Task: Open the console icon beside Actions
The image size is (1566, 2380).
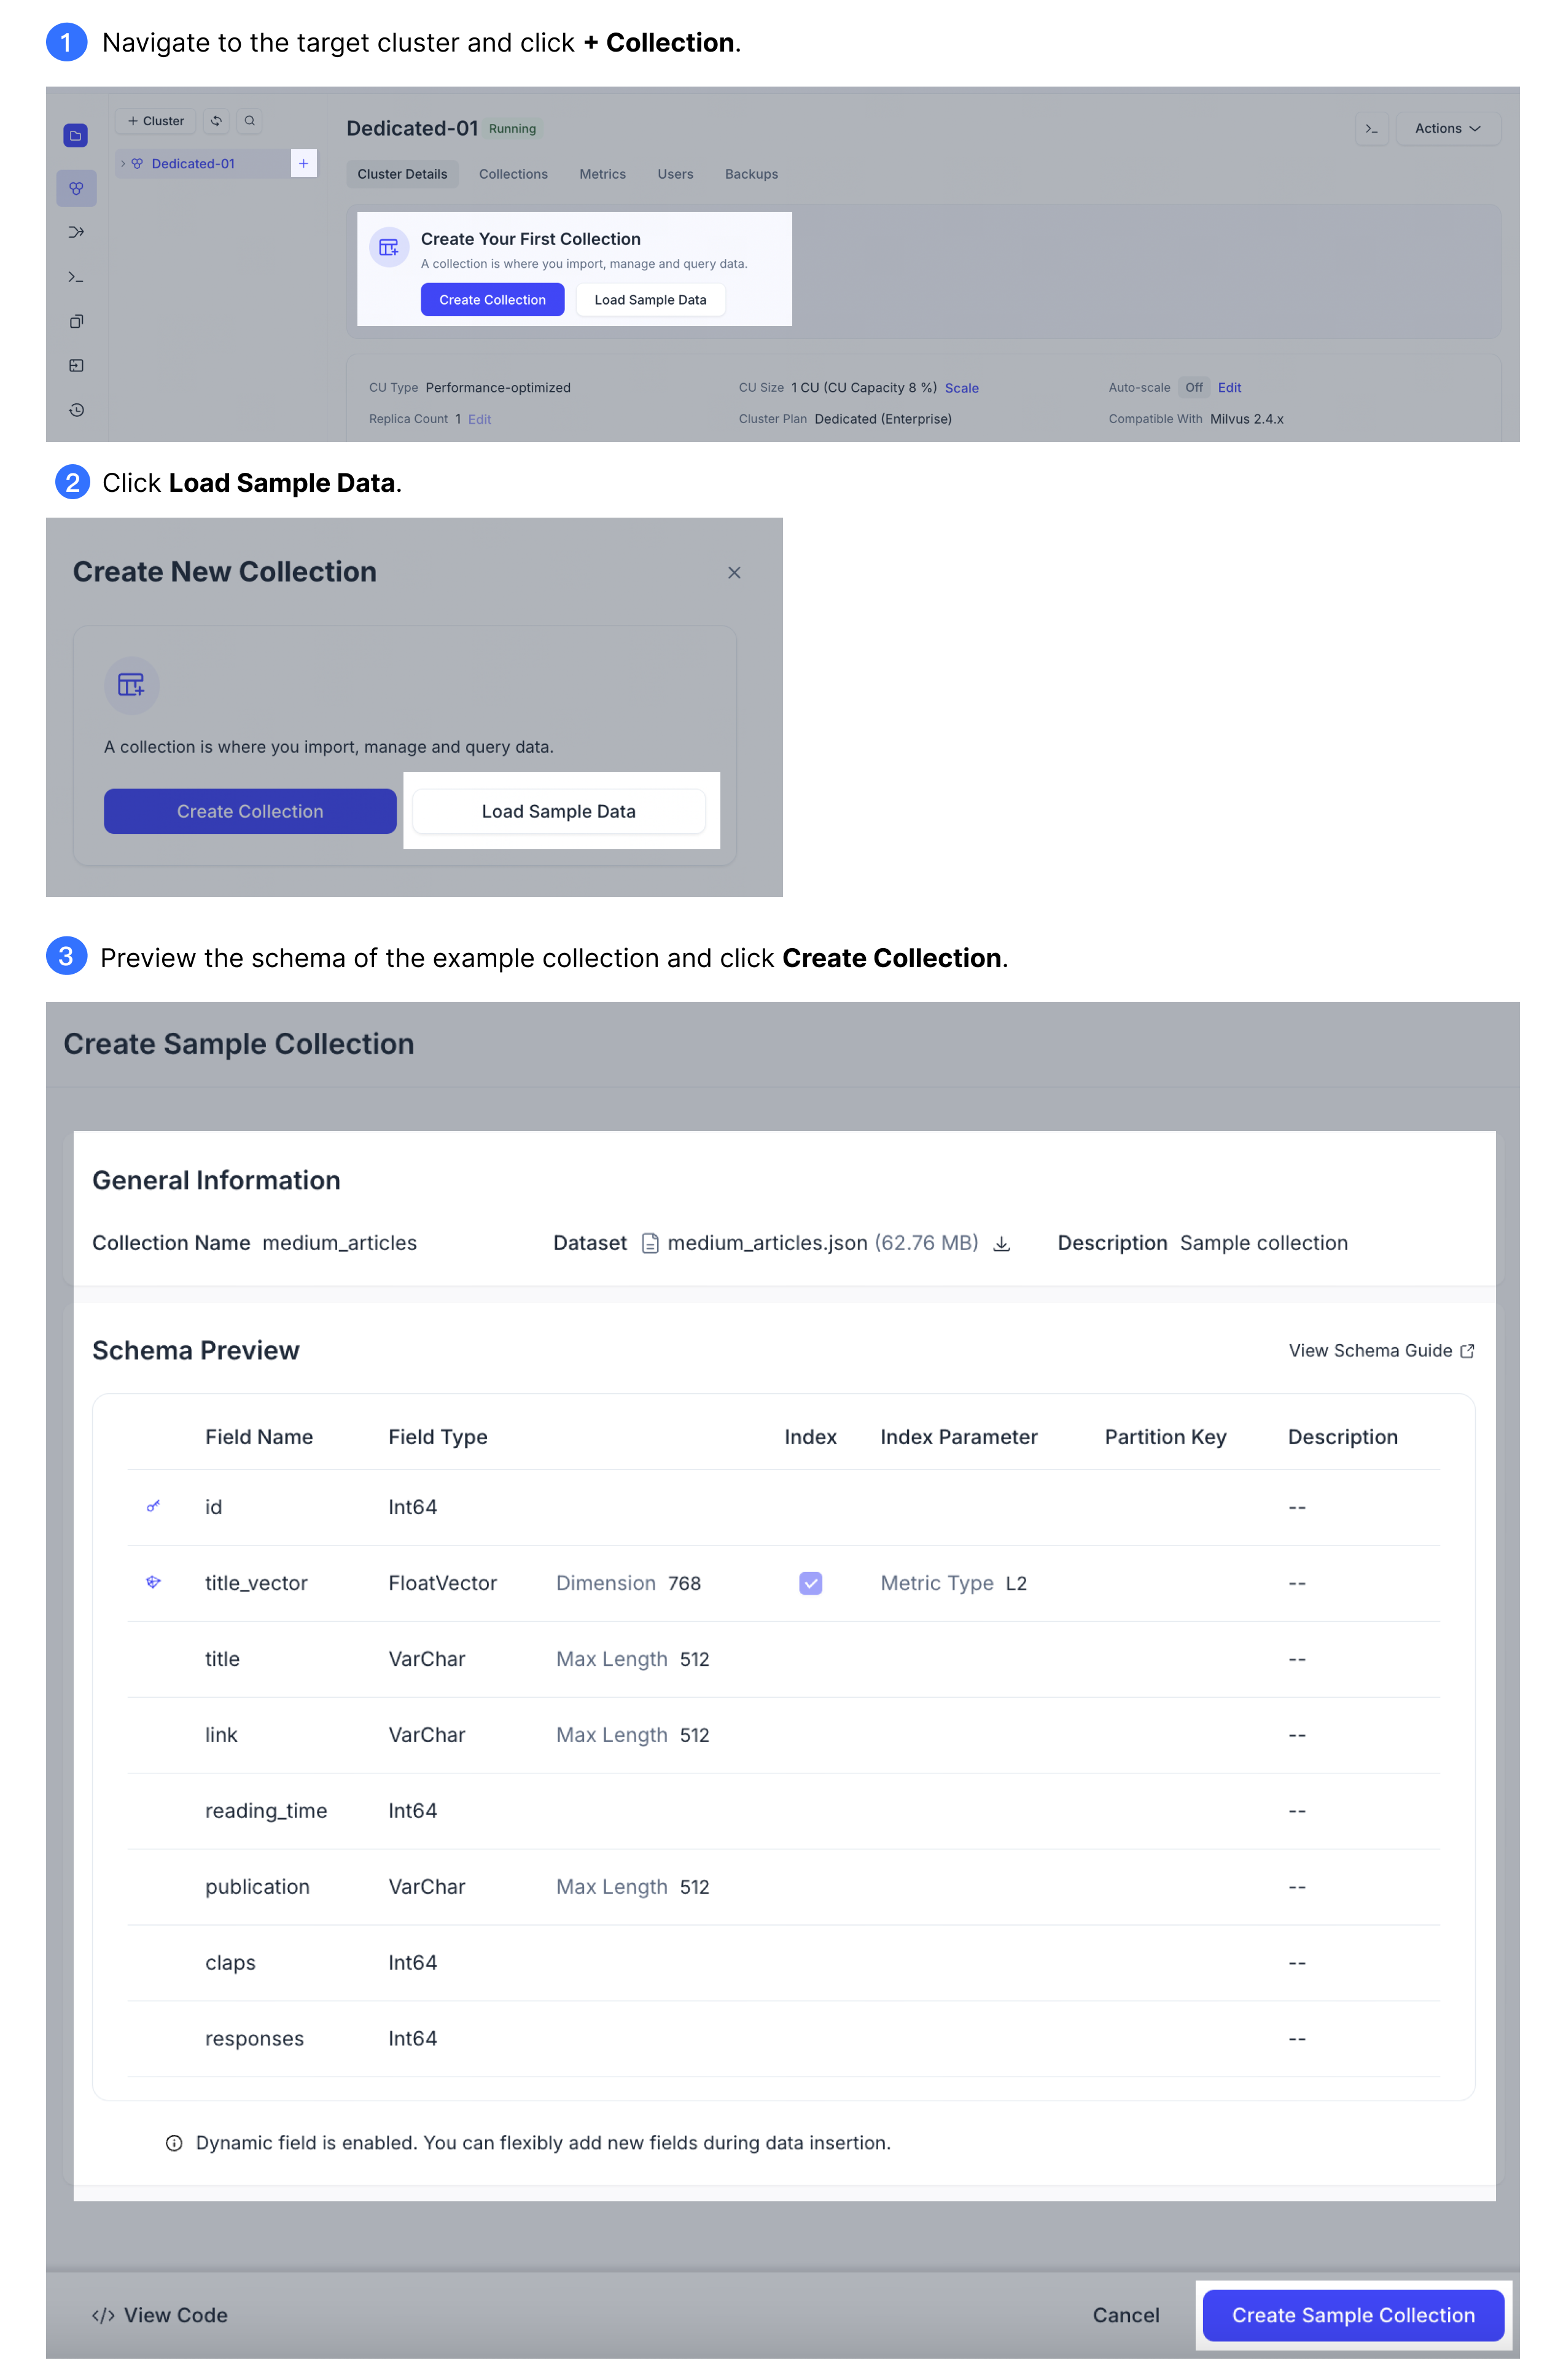Action: (1371, 129)
